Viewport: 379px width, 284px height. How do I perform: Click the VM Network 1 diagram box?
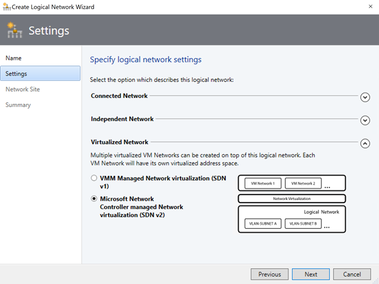pos(263,183)
